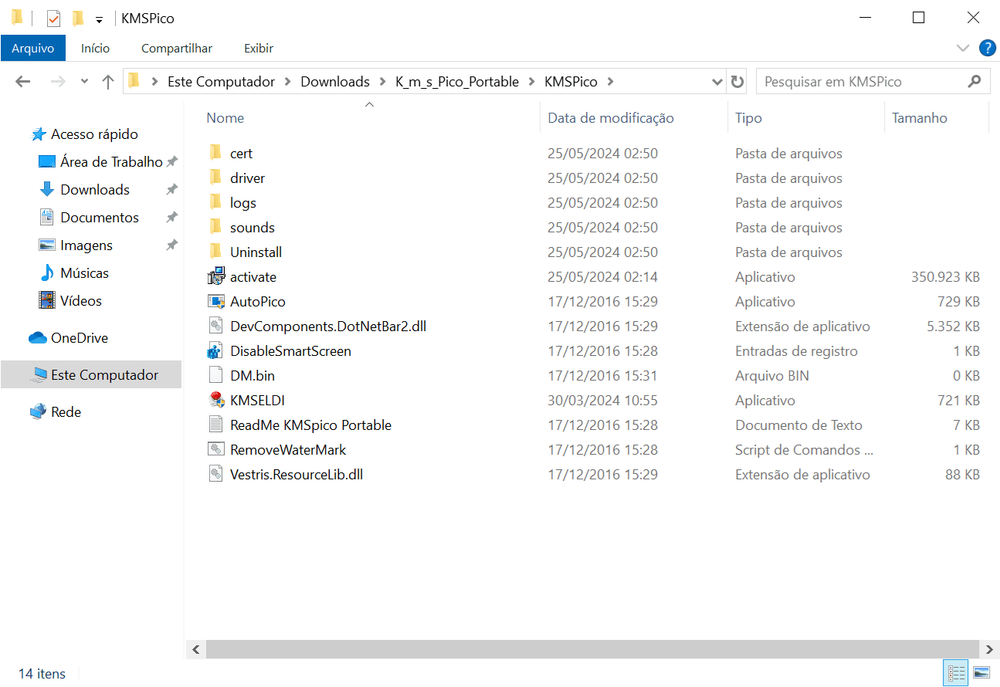
Task: Open Rede in the navigation pane
Action: pos(66,412)
